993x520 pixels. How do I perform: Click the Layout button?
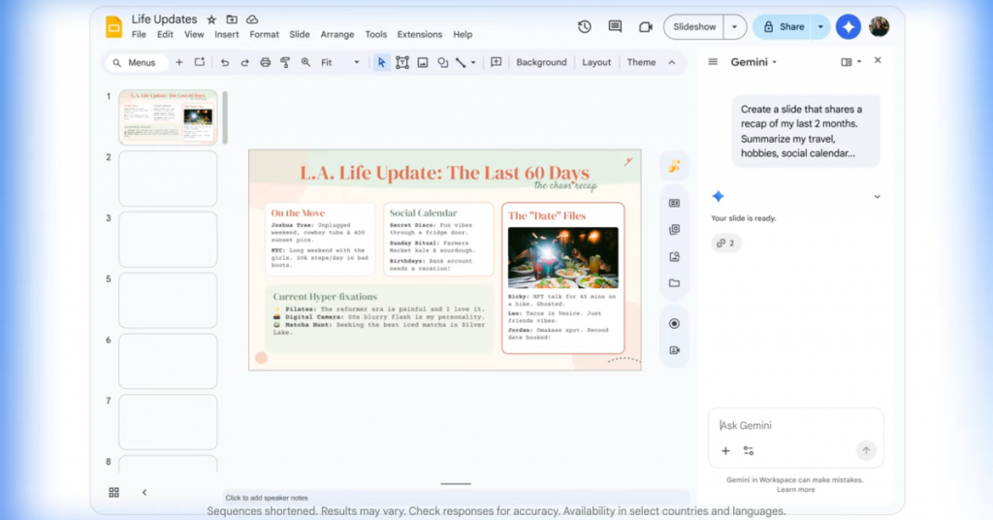pos(596,62)
